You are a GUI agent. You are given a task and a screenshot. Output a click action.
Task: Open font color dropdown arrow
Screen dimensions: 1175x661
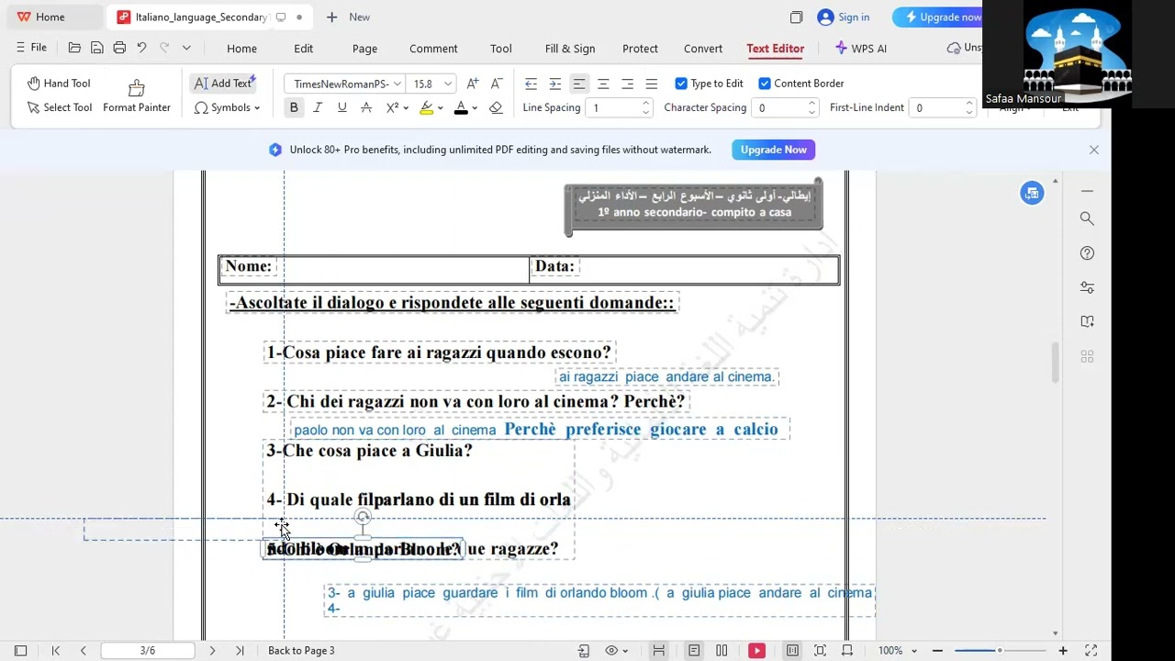475,108
